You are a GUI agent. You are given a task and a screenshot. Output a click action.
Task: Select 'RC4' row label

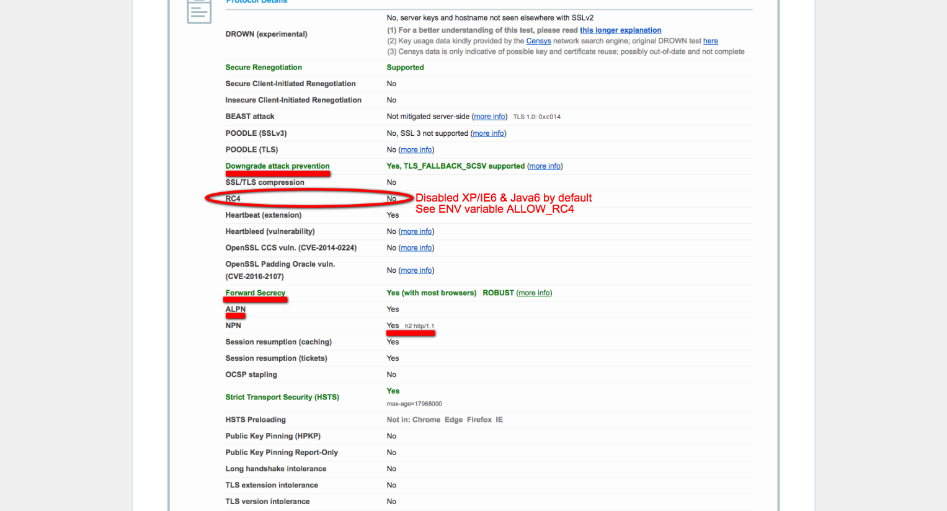pyautogui.click(x=233, y=198)
